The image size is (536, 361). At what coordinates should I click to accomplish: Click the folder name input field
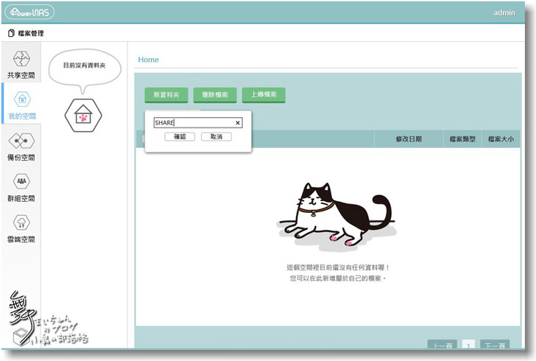(x=198, y=123)
